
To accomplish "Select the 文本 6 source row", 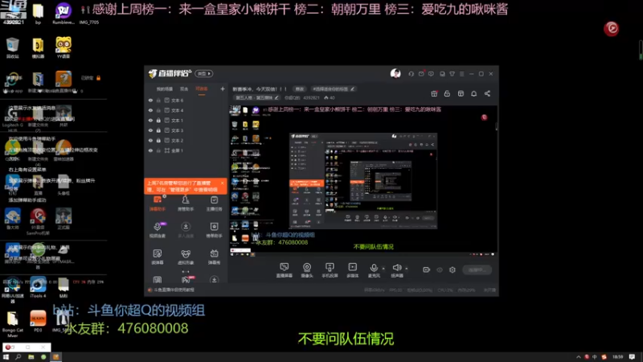I will point(186,100).
